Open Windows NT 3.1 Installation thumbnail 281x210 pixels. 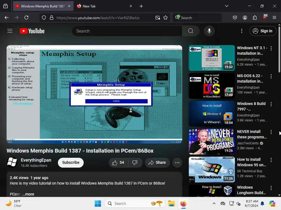point(212,58)
